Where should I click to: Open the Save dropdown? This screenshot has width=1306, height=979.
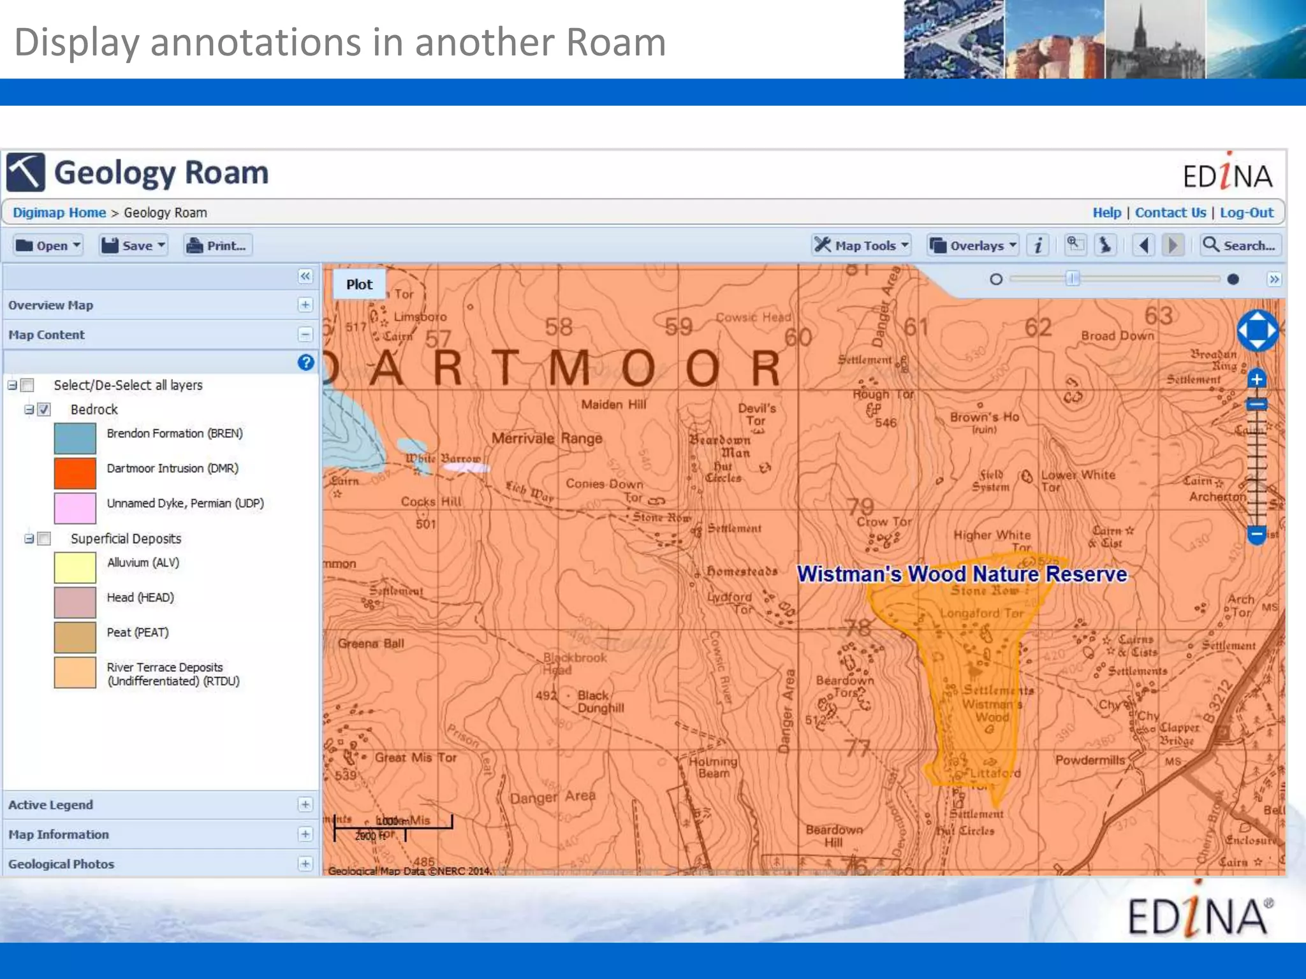[x=133, y=245]
